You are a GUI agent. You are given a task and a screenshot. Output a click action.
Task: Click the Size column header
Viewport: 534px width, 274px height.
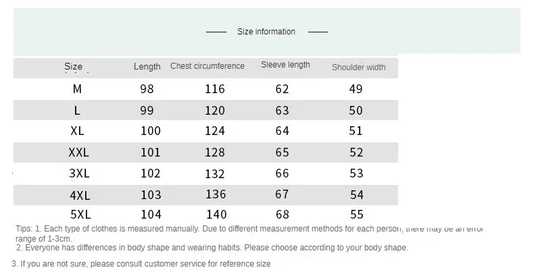pyautogui.click(x=74, y=66)
